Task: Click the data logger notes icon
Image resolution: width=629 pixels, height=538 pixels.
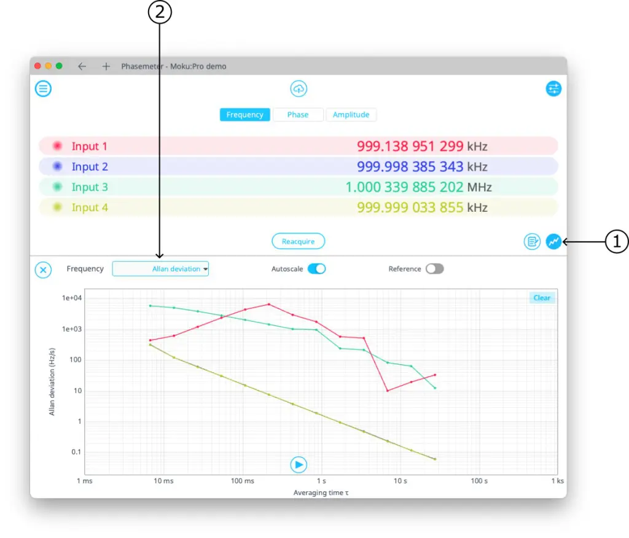Action: tap(532, 242)
